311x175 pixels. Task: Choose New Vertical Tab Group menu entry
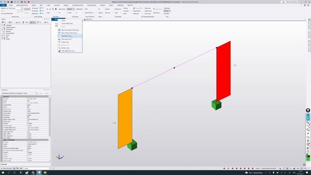tap(70, 33)
